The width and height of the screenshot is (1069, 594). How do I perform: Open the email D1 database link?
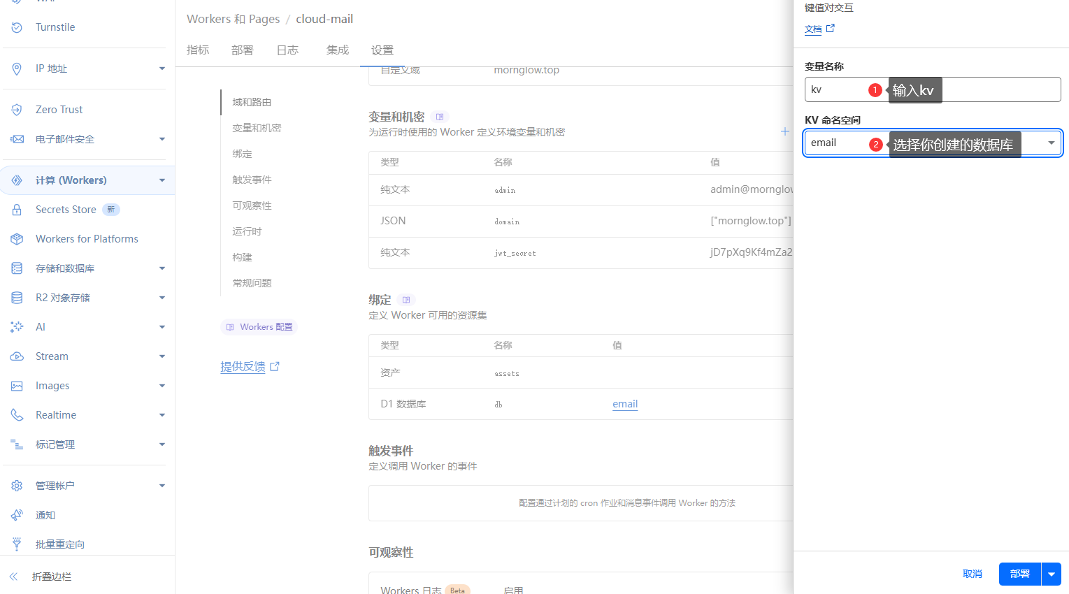624,404
